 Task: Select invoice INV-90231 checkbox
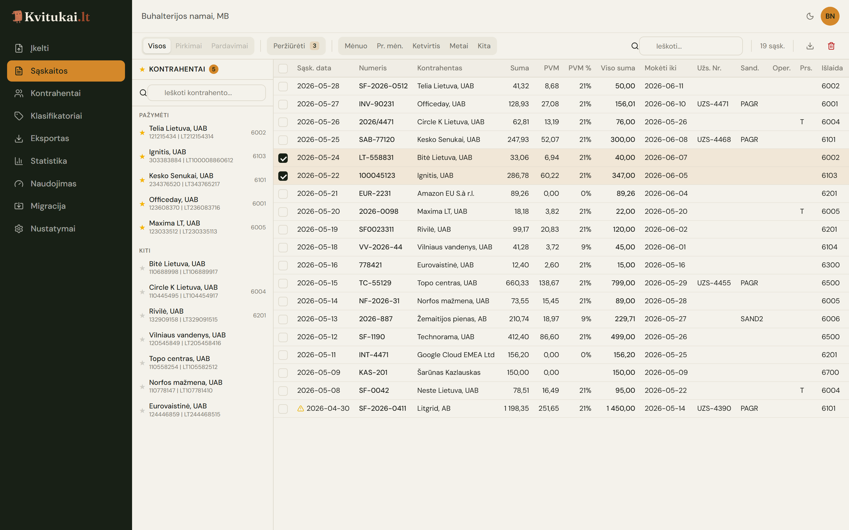tap(283, 104)
